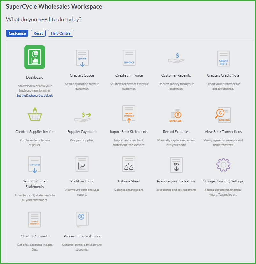Image resolution: width=256 pixels, height=264 pixels.
Task: Click 'Receive money from your customer.' description
Action: coord(176,86)
